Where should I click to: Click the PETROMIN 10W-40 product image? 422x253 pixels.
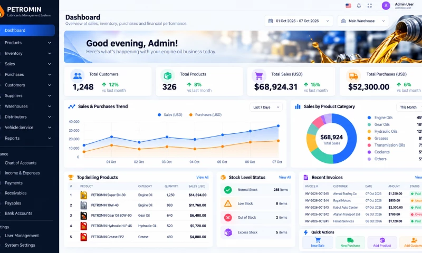coord(84,205)
